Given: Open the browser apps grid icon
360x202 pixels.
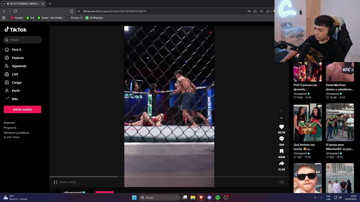Looking at the screenshot, I should [x=4, y=18].
